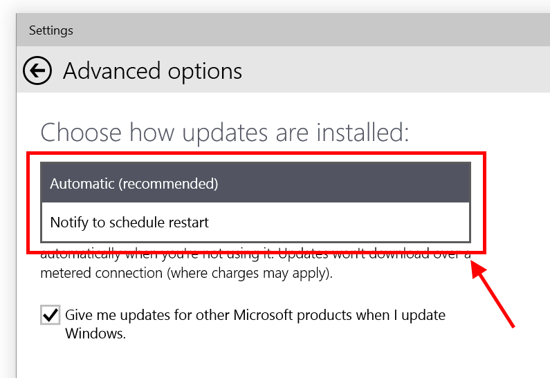This screenshot has width=550, height=378.
Task: Uncheck the Microsoft products updates checkbox
Action: [x=50, y=316]
